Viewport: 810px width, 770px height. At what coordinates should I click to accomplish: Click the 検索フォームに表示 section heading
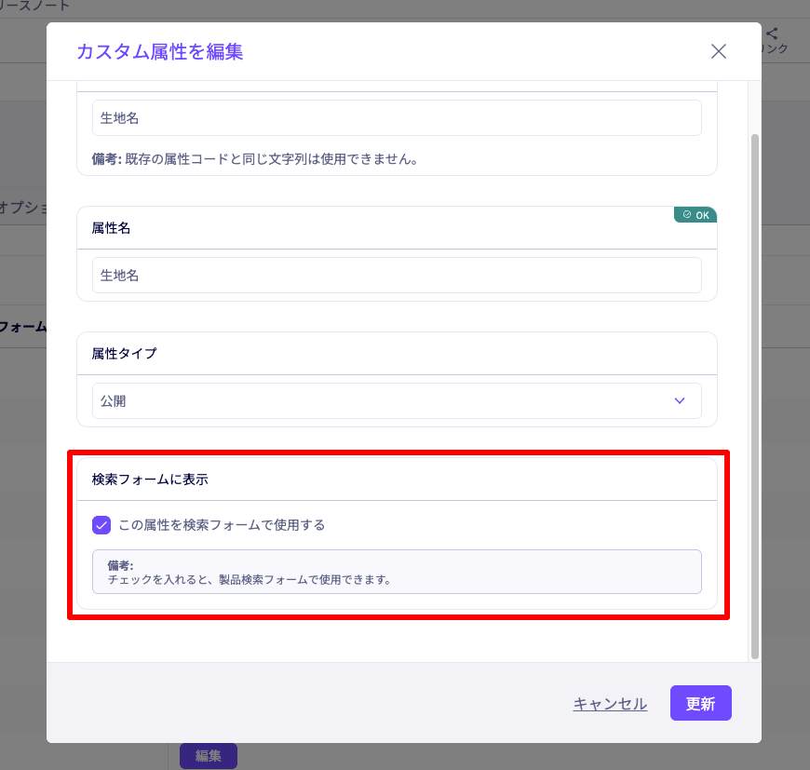point(150,480)
